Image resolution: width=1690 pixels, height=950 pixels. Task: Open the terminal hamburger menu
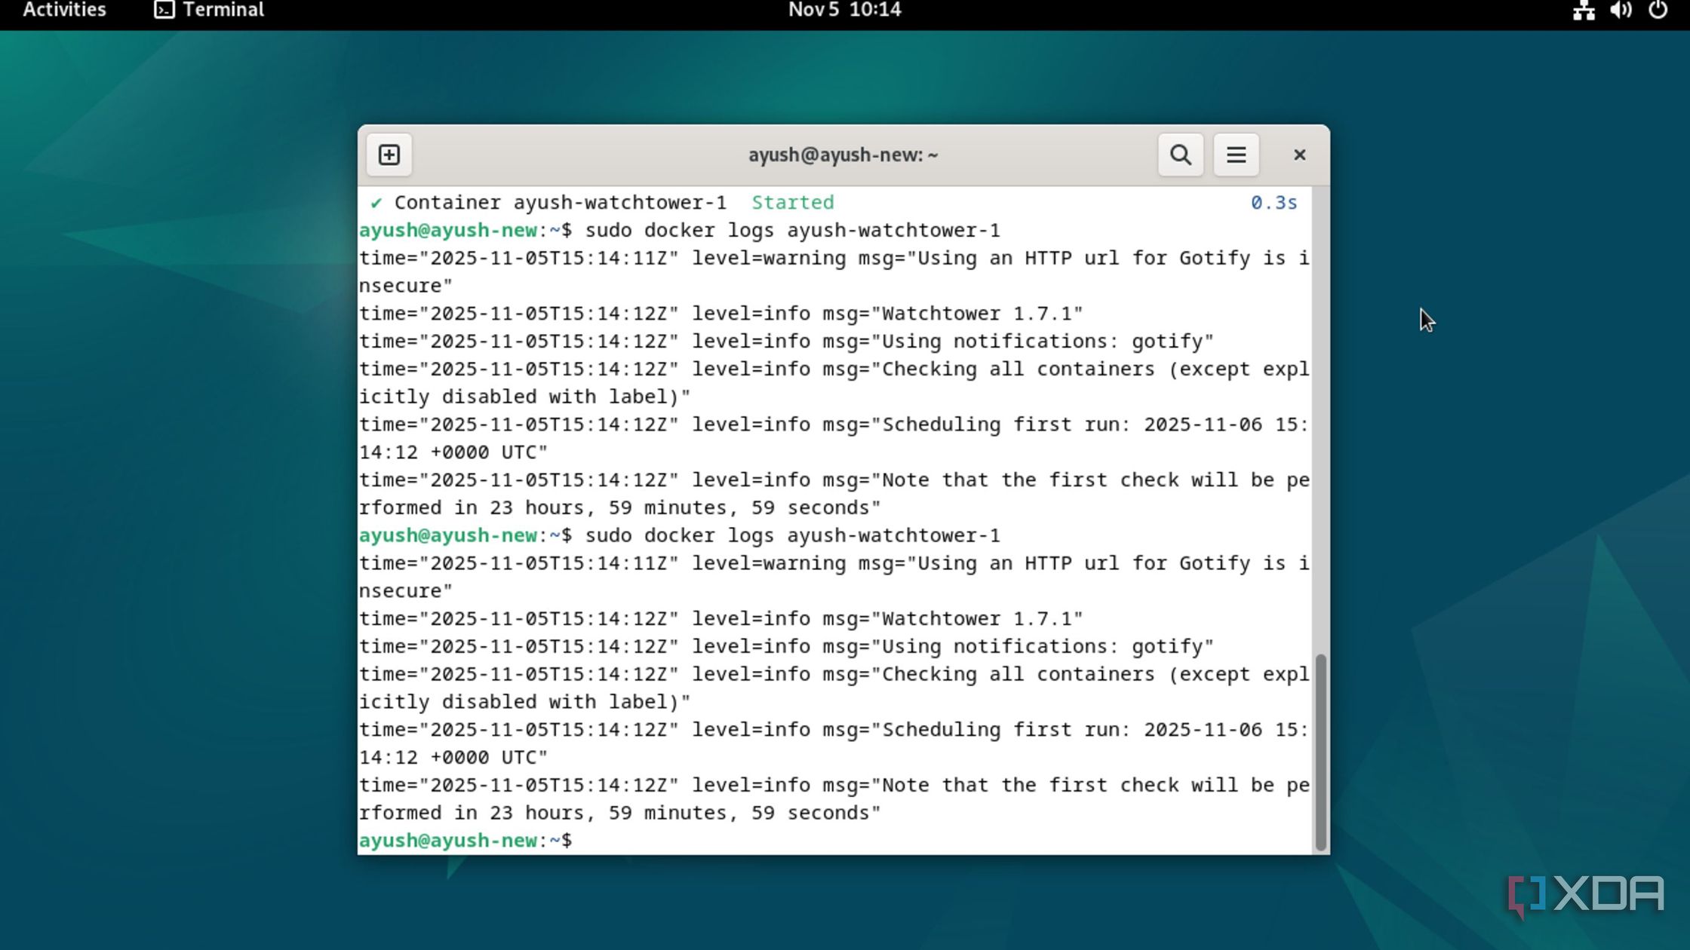click(1236, 155)
